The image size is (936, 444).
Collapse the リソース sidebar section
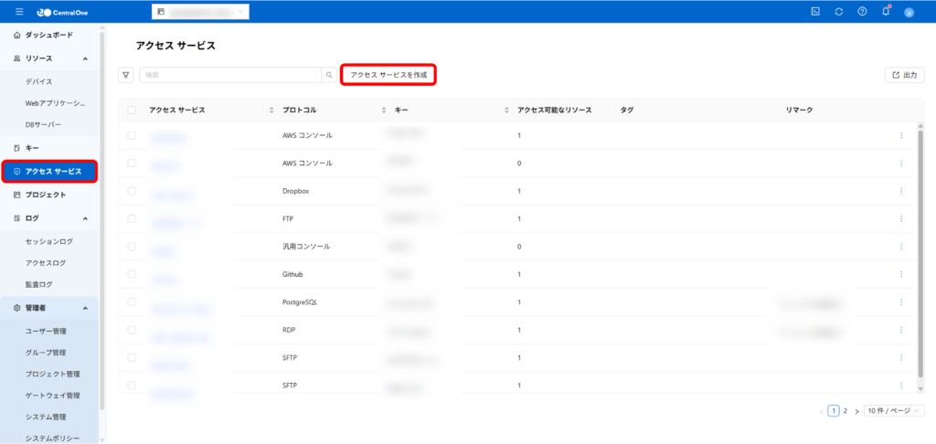[85, 58]
